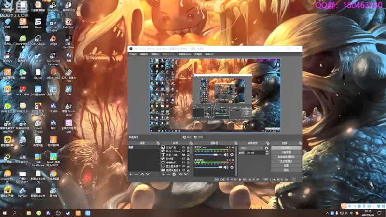Viewport: 386px width, 217px height.
Task: Move the scene down with the arrow
Action: click(x=148, y=174)
